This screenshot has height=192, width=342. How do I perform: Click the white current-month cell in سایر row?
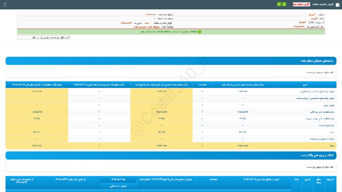point(99,132)
